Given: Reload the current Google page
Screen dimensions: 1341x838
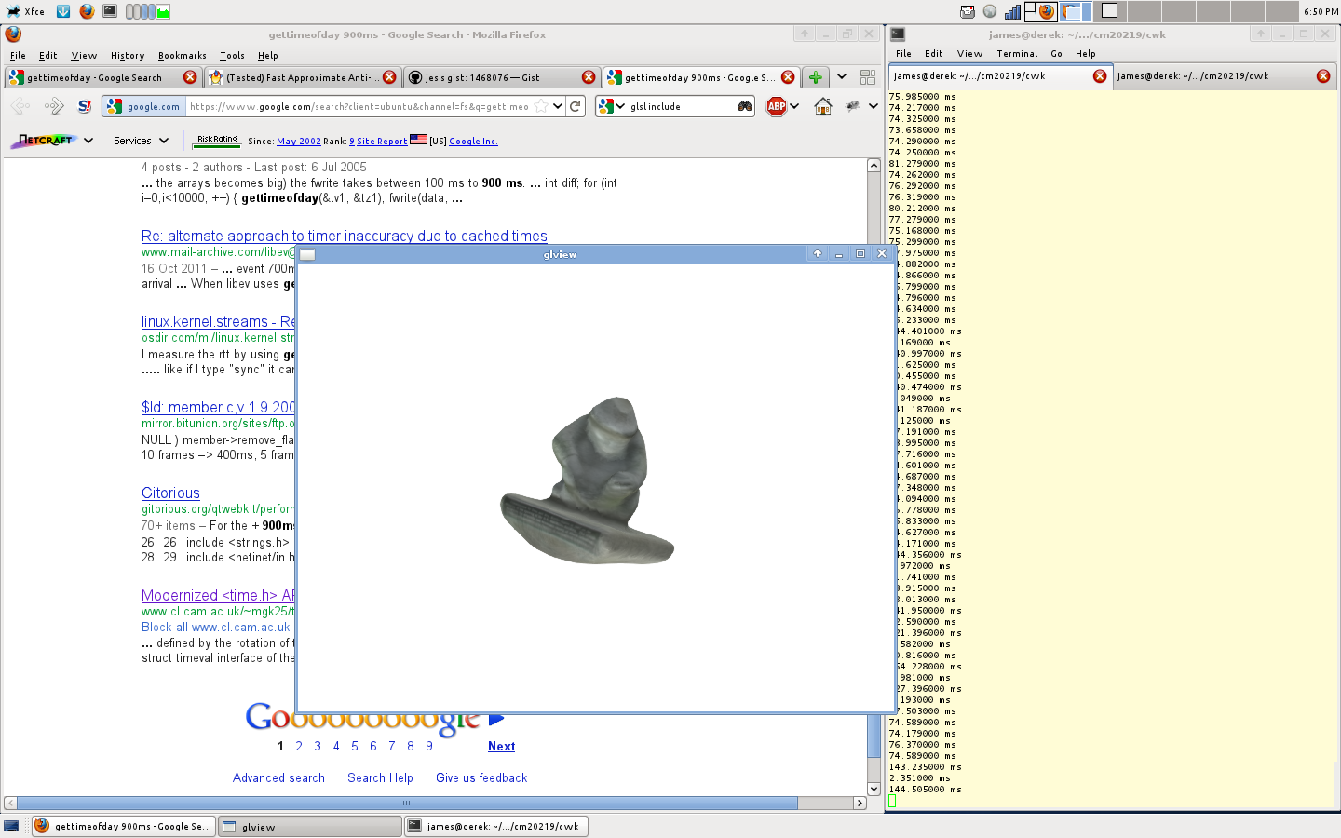Looking at the screenshot, I should point(576,106).
